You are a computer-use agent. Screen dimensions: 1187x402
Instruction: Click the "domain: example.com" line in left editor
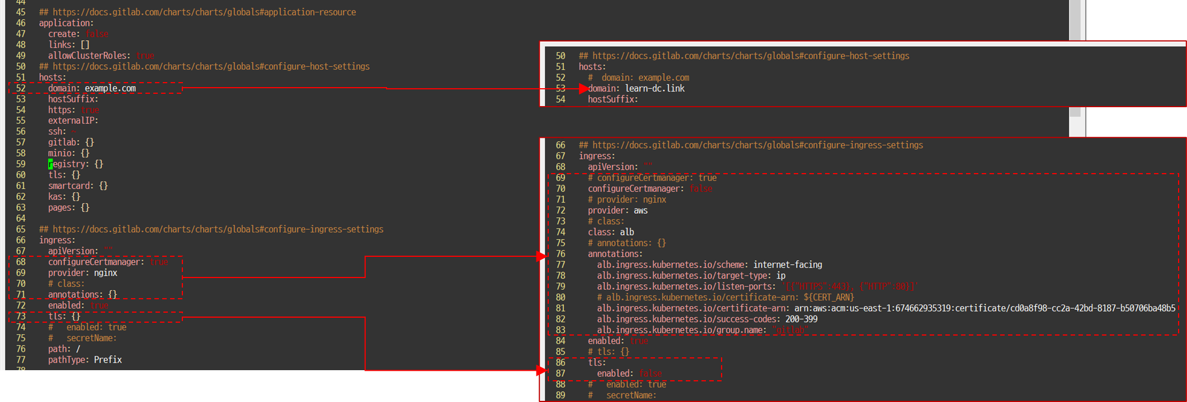click(92, 88)
